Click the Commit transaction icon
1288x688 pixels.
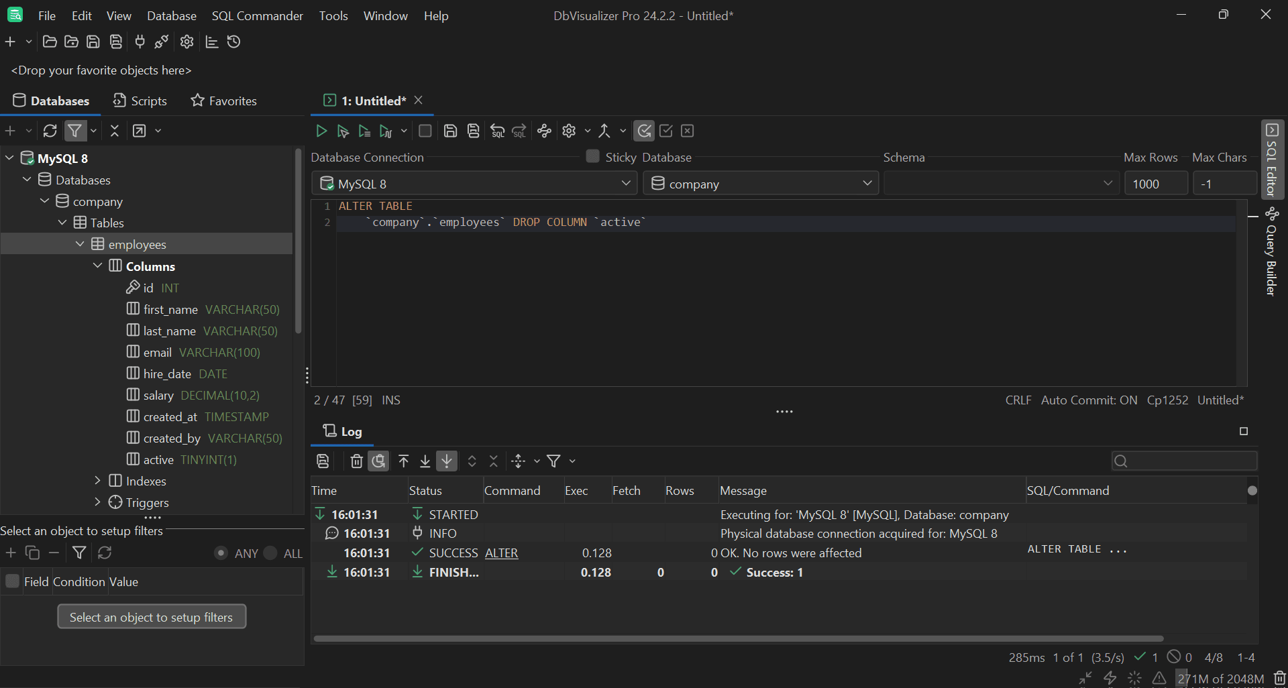point(666,131)
